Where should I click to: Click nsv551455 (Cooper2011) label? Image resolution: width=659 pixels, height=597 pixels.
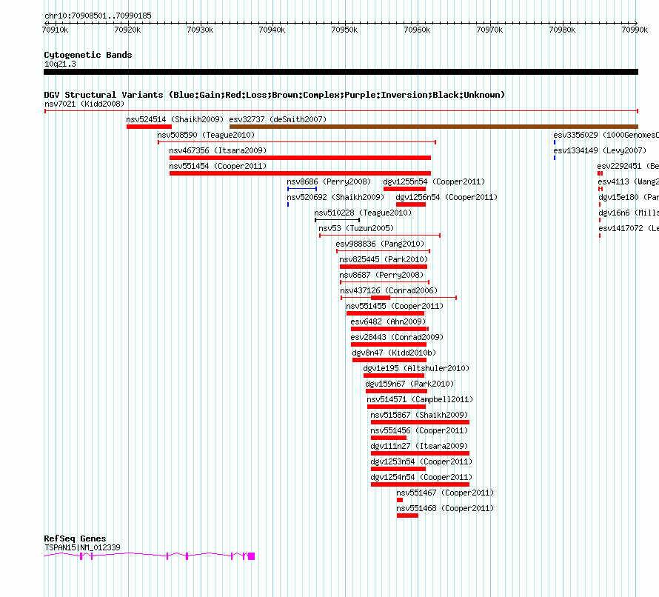pos(395,306)
